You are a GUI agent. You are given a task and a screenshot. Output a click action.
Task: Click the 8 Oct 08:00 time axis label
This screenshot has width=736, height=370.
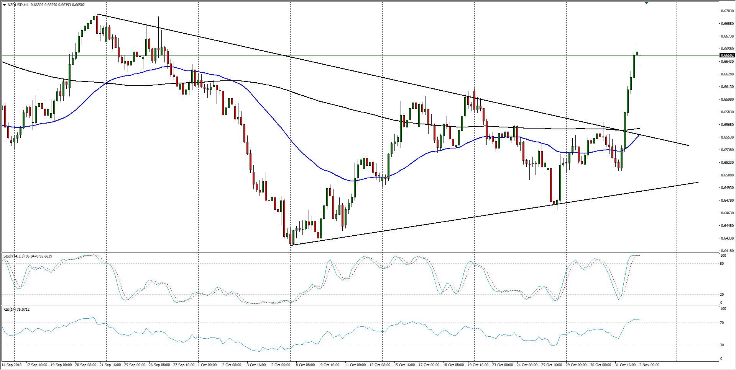(x=306, y=365)
